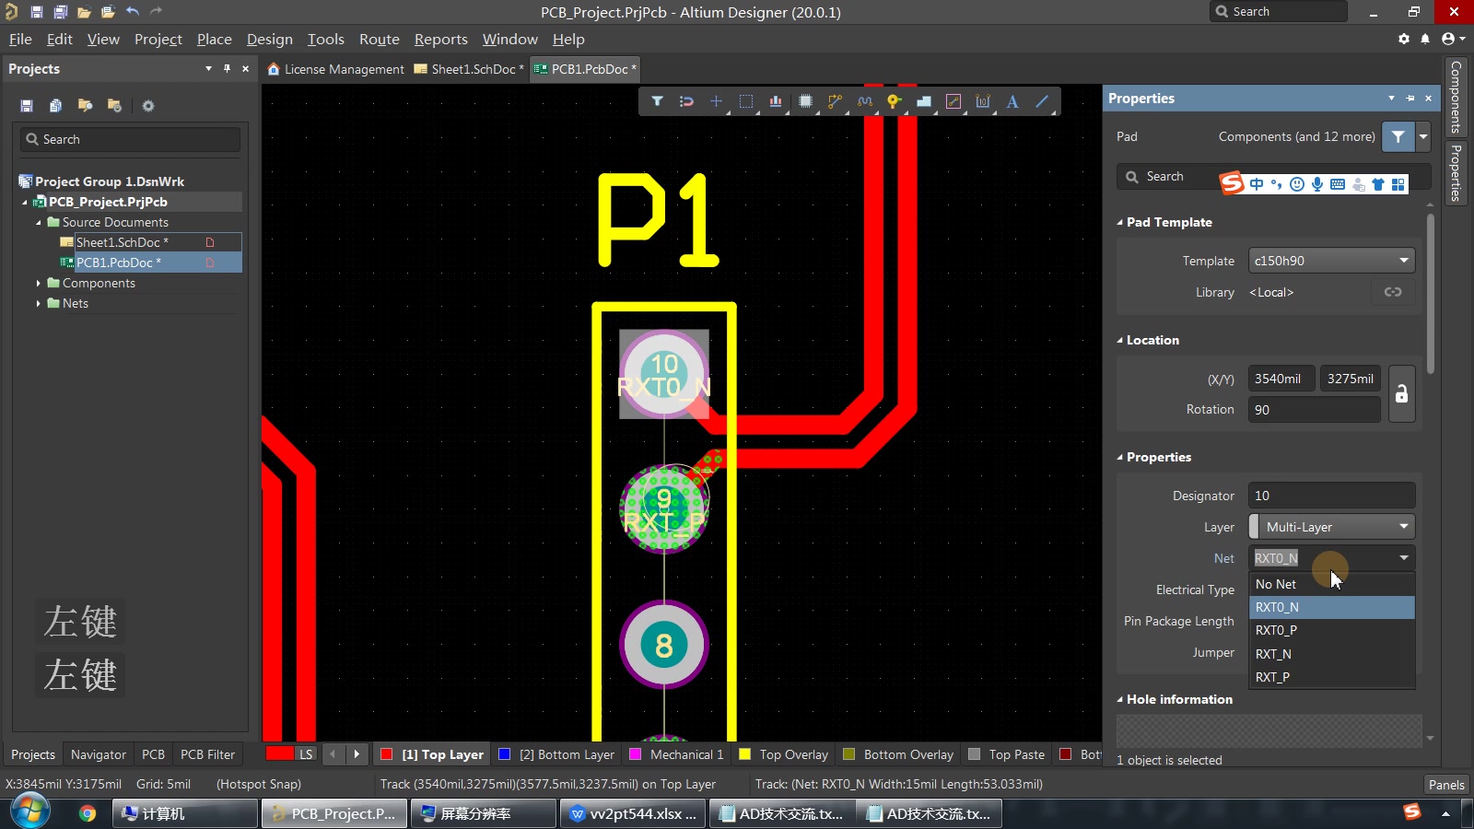Collapse the Hole information section
This screenshot has width=1474, height=829.
pos(1120,699)
